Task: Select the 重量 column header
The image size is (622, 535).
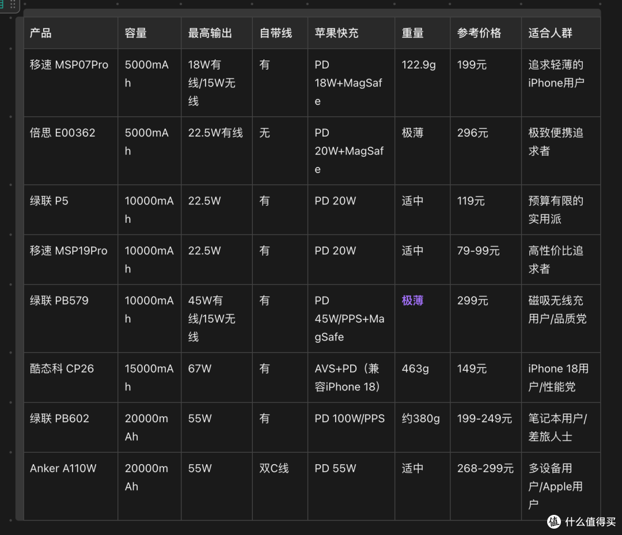Action: [423, 33]
